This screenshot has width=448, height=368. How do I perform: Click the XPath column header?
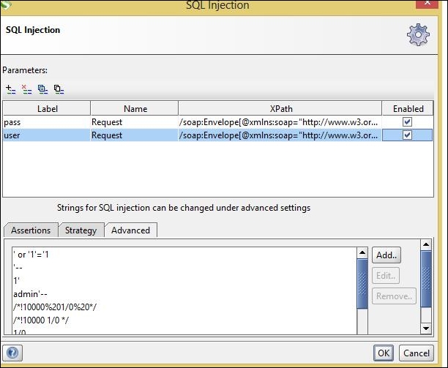tap(280, 108)
